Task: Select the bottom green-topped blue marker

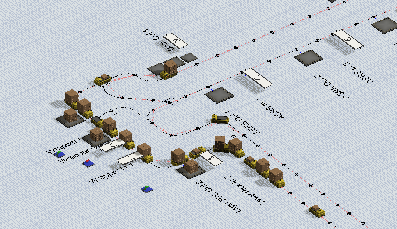Action: click(146, 189)
